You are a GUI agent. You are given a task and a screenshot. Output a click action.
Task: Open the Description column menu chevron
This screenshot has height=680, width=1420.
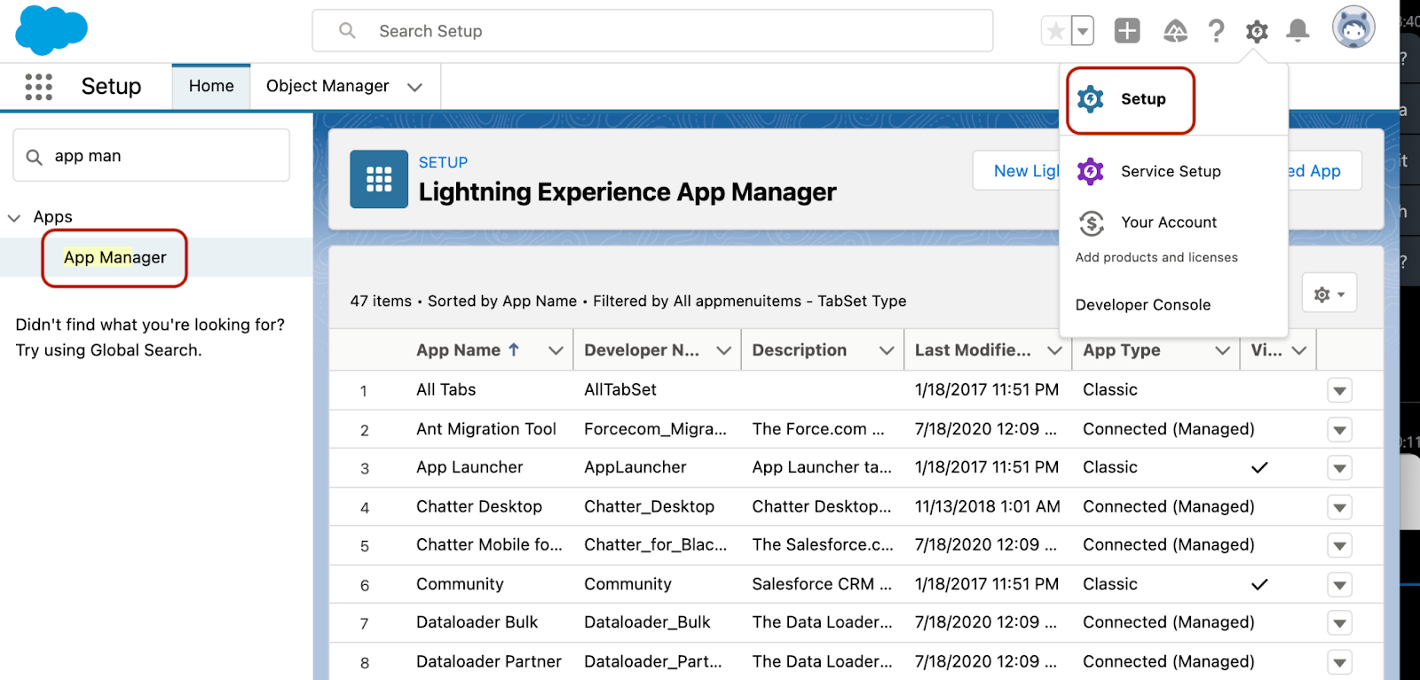(886, 350)
